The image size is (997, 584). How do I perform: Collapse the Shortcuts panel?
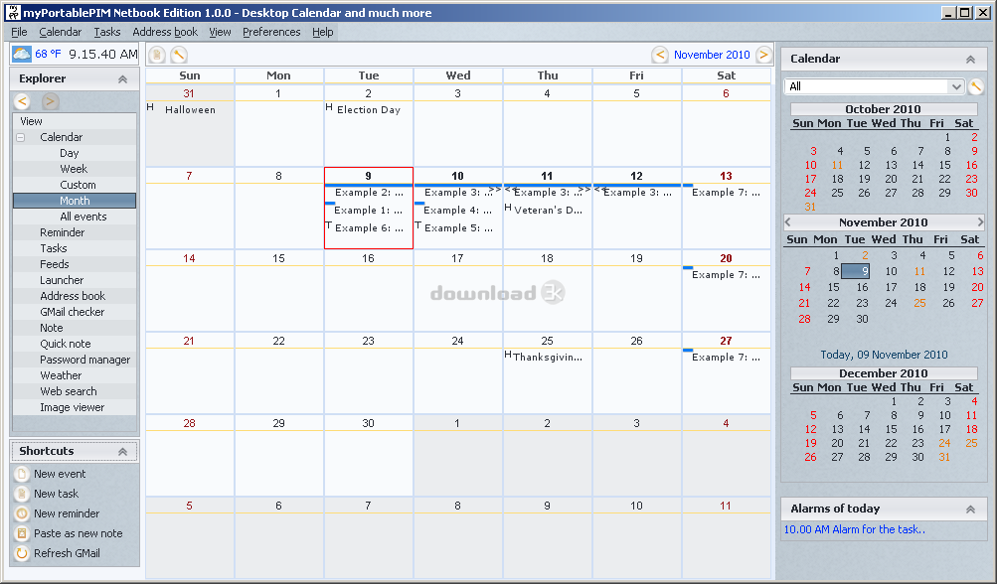click(122, 451)
